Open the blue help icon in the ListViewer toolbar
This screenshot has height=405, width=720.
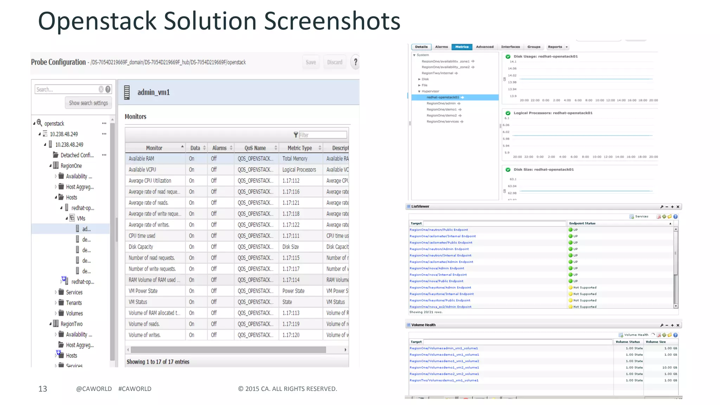pyautogui.click(x=675, y=217)
